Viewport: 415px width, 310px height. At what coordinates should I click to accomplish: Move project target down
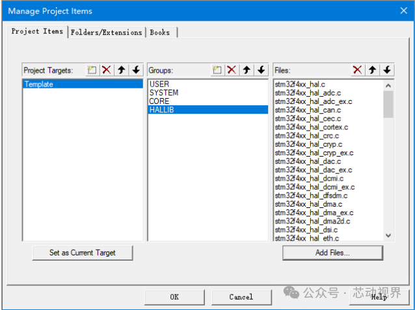(x=136, y=70)
